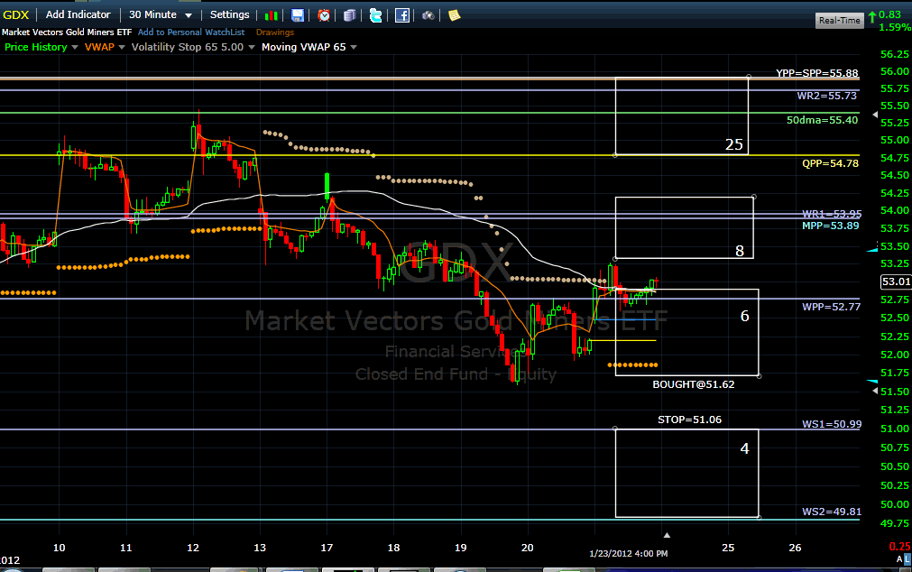
Task: Click Add to Personal WatchList link
Action: (190, 32)
